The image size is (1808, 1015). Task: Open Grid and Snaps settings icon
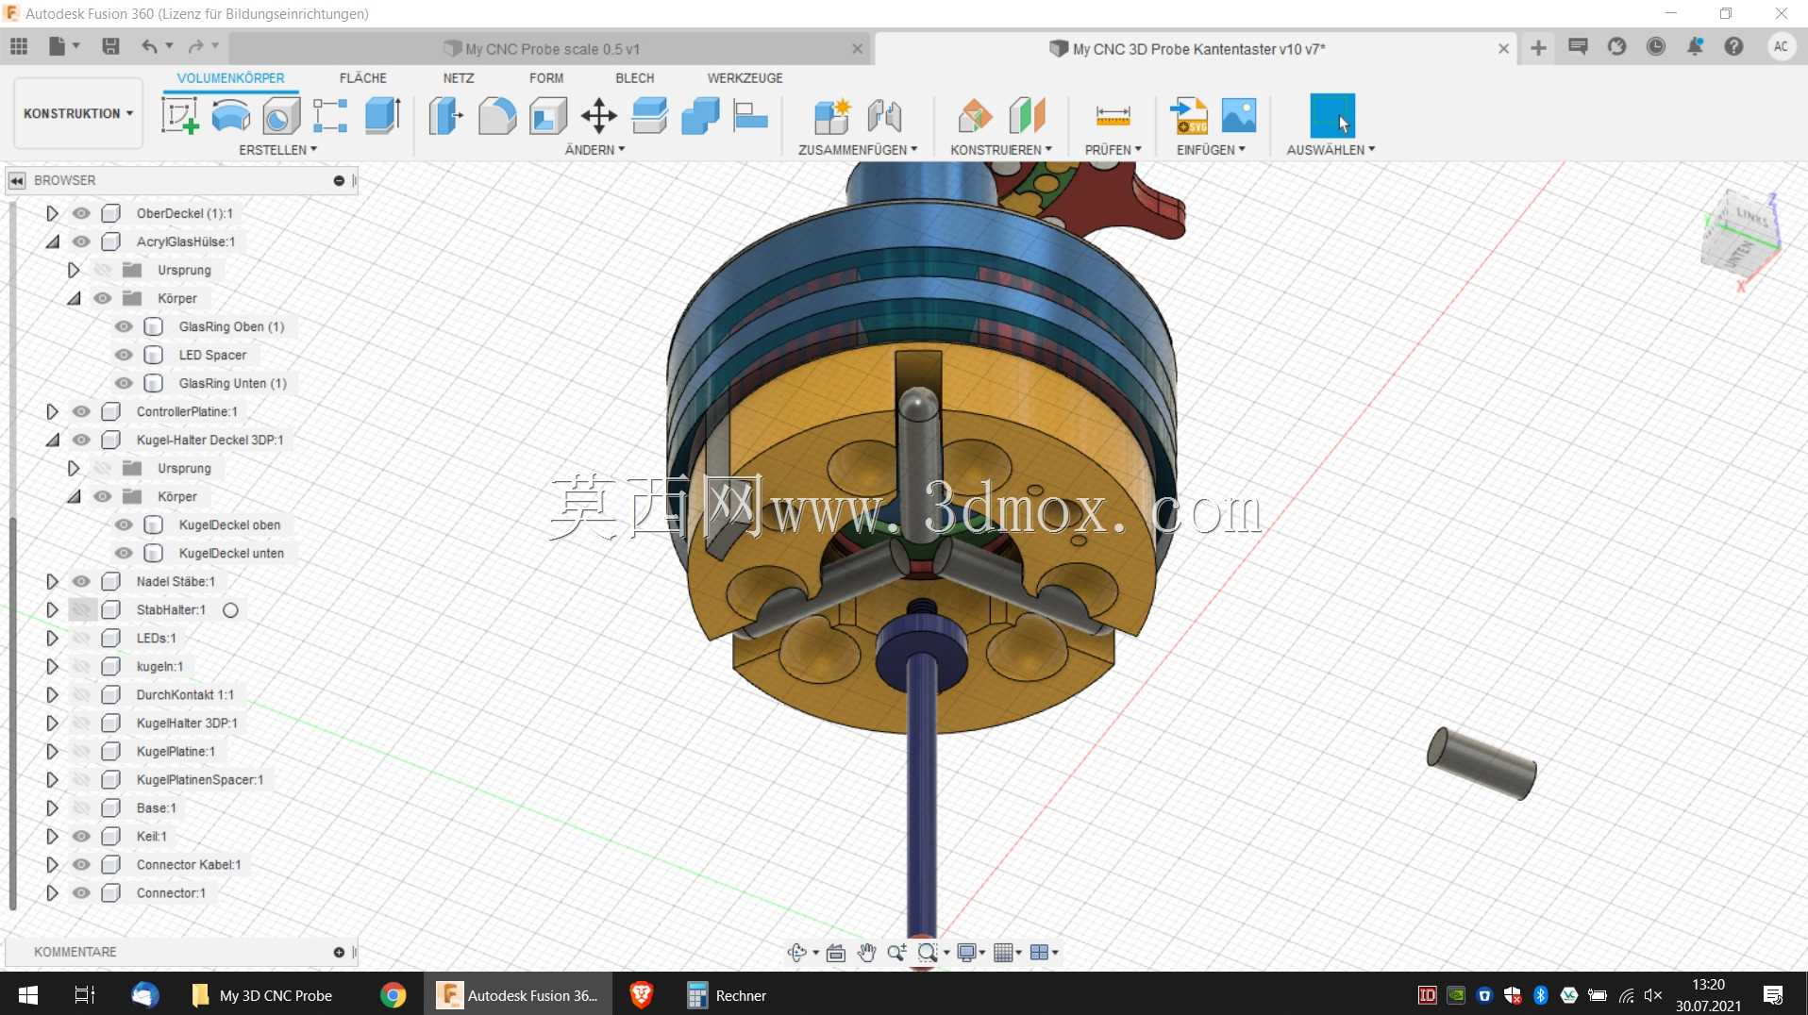coord(1003,953)
